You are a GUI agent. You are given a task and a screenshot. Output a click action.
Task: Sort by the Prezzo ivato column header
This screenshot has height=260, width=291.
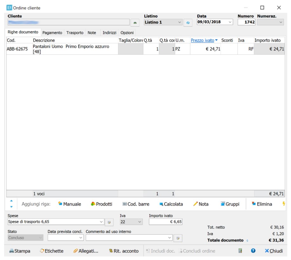pos(202,40)
